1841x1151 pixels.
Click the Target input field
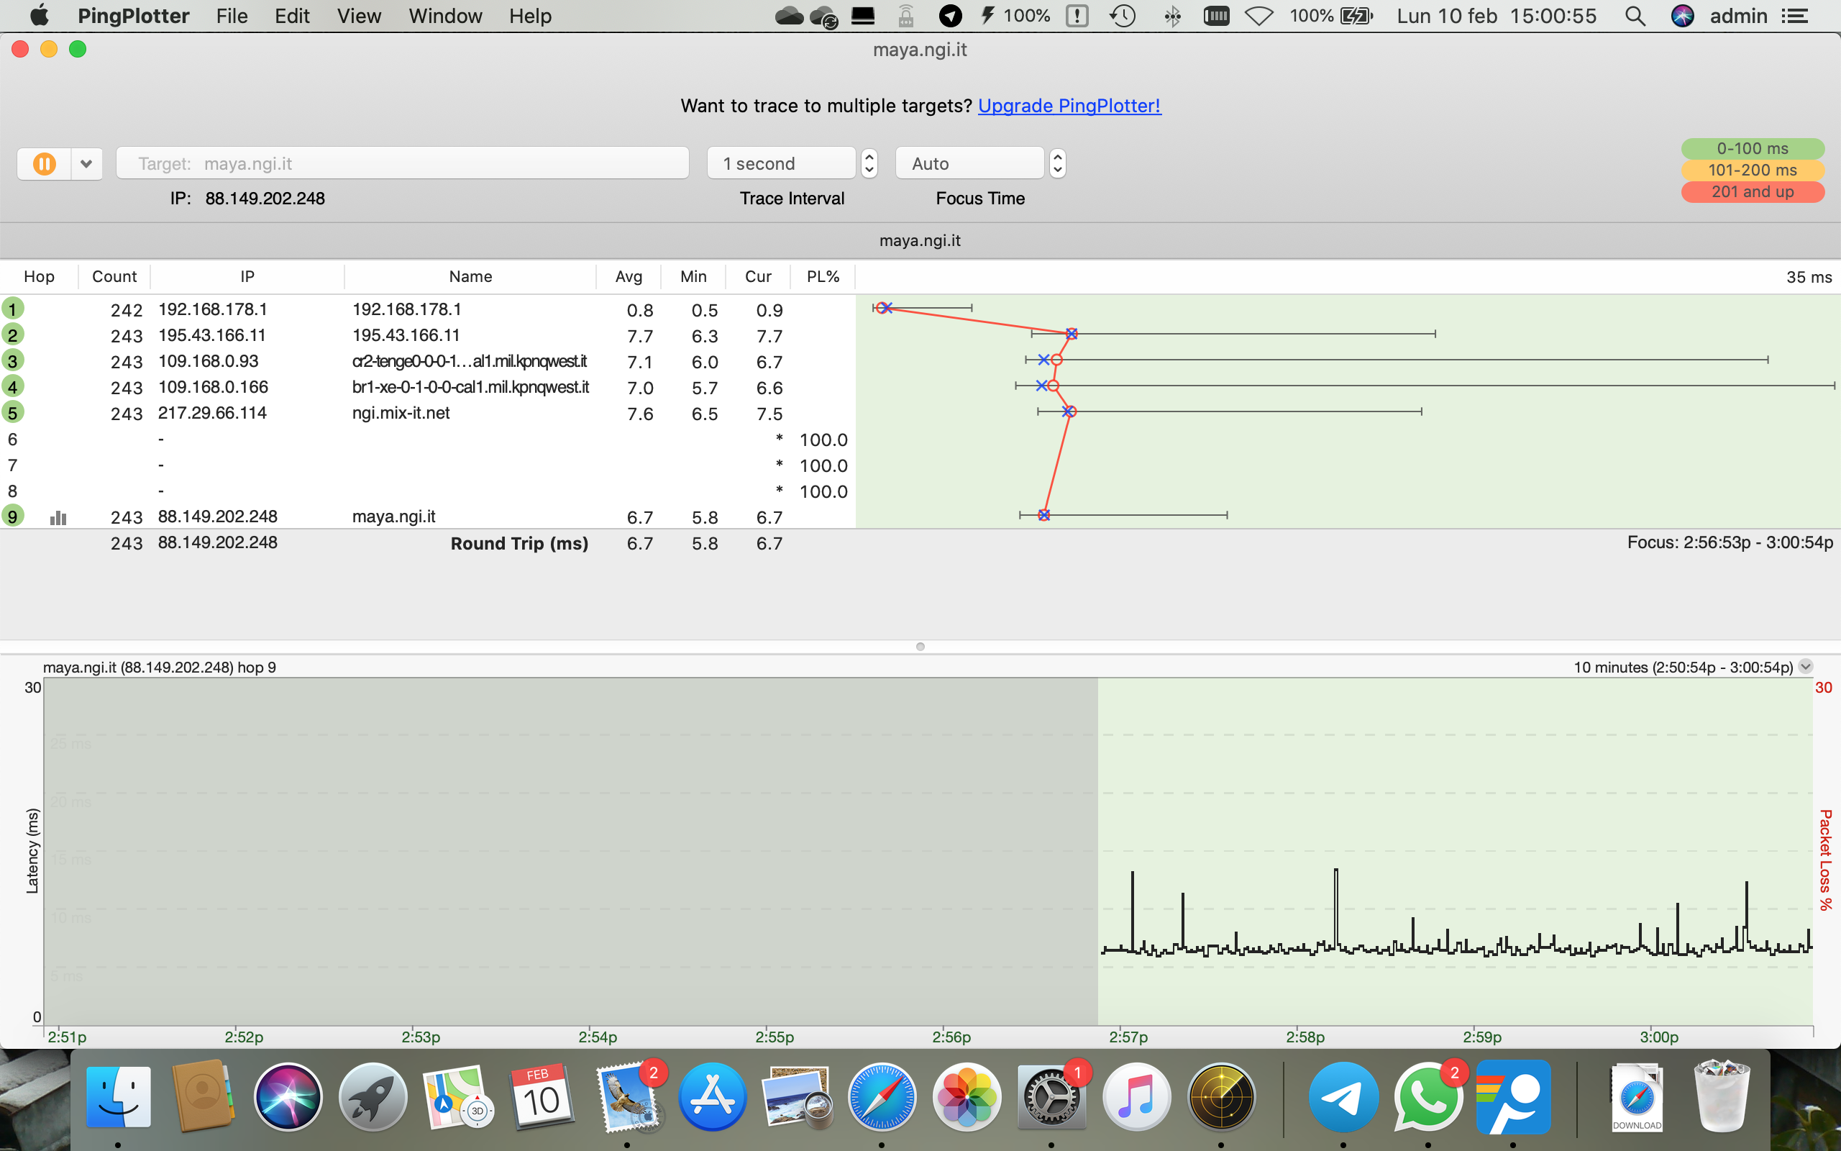[402, 164]
